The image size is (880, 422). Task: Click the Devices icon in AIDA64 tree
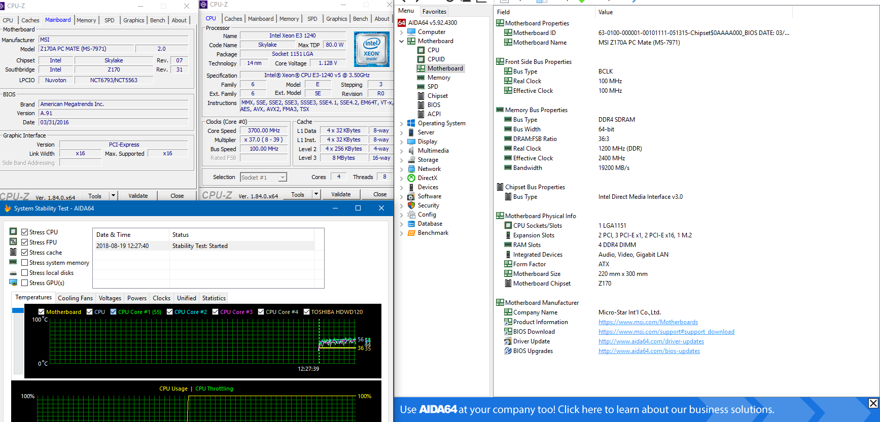411,187
